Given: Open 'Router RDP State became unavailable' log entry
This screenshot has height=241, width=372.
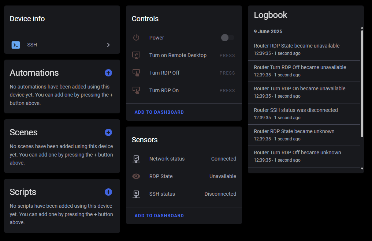Looking at the screenshot, I should 304,49.
